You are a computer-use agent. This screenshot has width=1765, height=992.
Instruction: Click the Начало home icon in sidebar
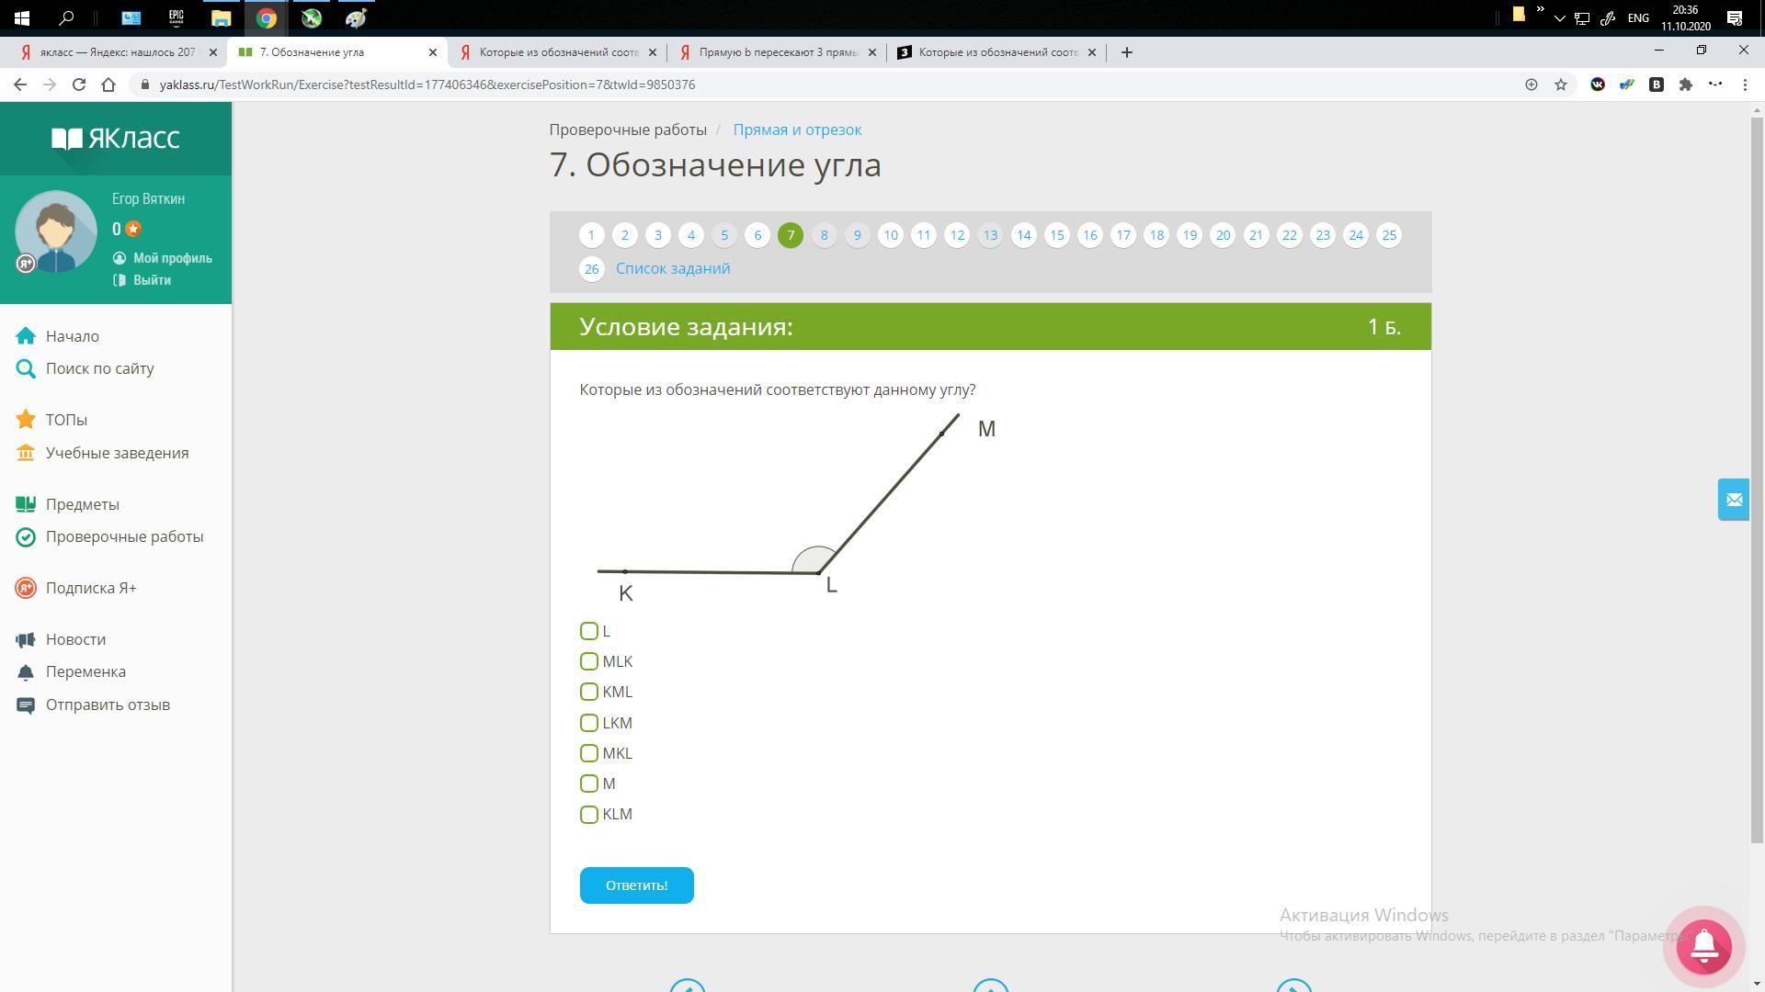click(x=26, y=336)
